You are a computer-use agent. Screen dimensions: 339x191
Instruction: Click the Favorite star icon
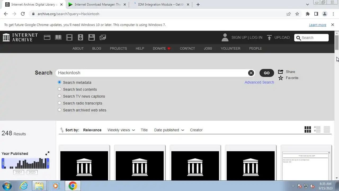(x=281, y=78)
